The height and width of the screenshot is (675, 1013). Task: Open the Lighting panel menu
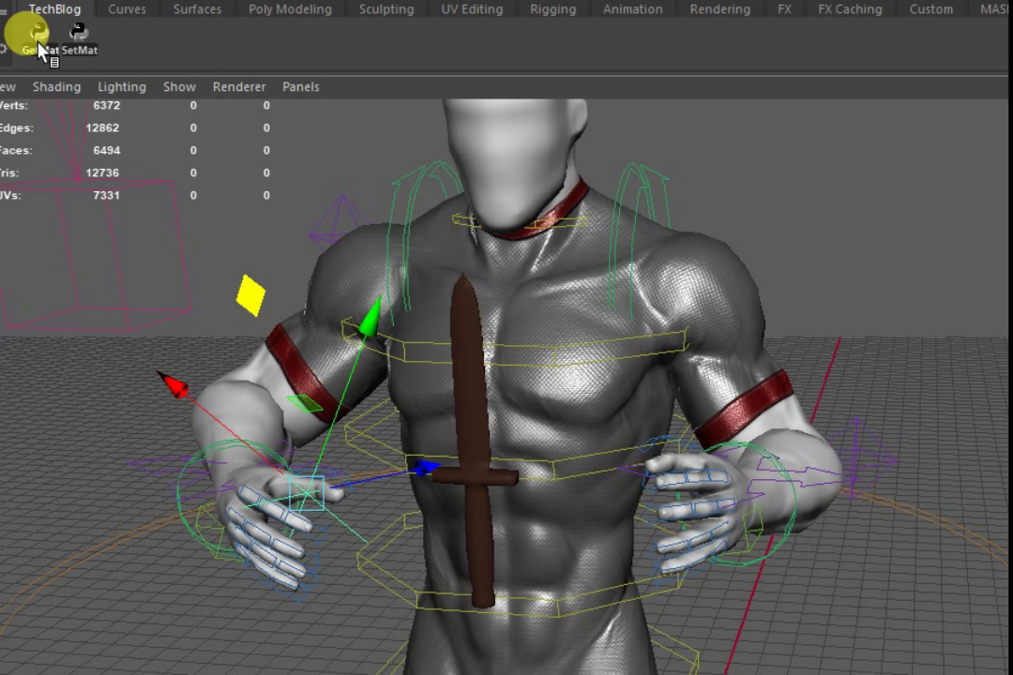tap(121, 86)
